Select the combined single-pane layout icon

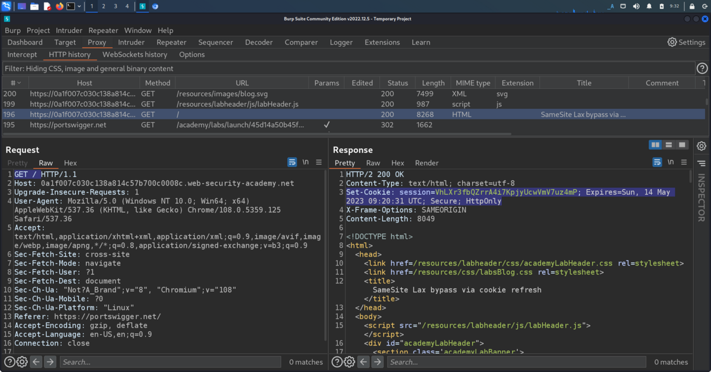(x=682, y=145)
